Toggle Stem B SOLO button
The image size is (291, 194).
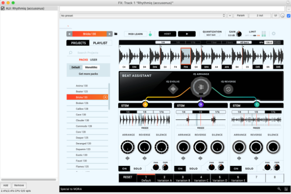pyautogui.click(x=193, y=169)
